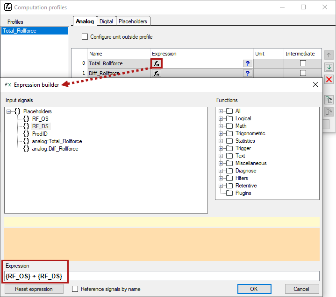Click Reset expression button
Image resolution: width=336 pixels, height=297 pixels.
click(x=34, y=289)
